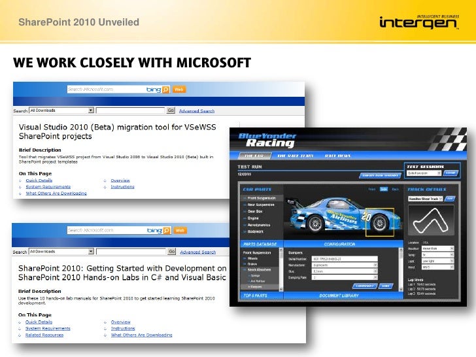Click the BlueYonder Racing logo
This screenshot has height=357, width=476.
click(267, 140)
